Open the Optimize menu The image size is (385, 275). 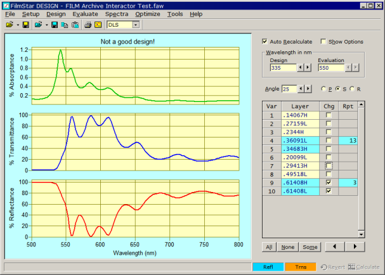point(148,14)
